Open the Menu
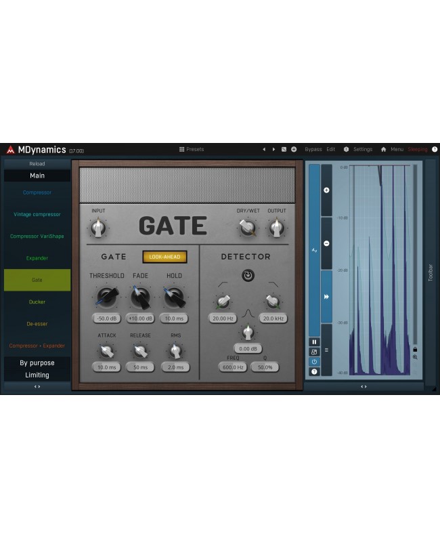Viewport: 440px width, 538px height. (397, 149)
